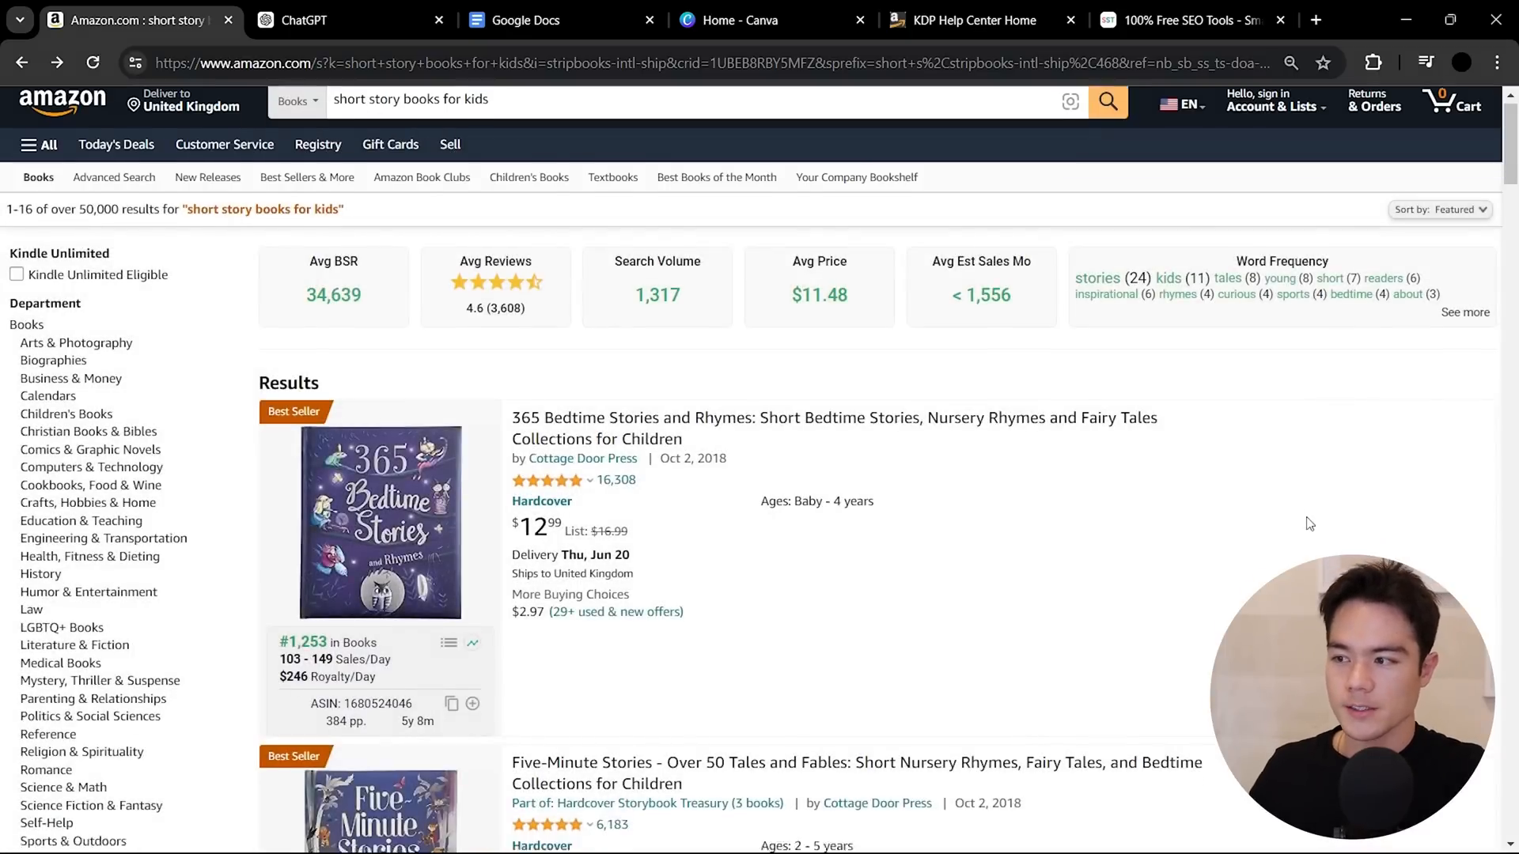Click the browser address bar URL
The image size is (1519, 854).
[x=712, y=62]
